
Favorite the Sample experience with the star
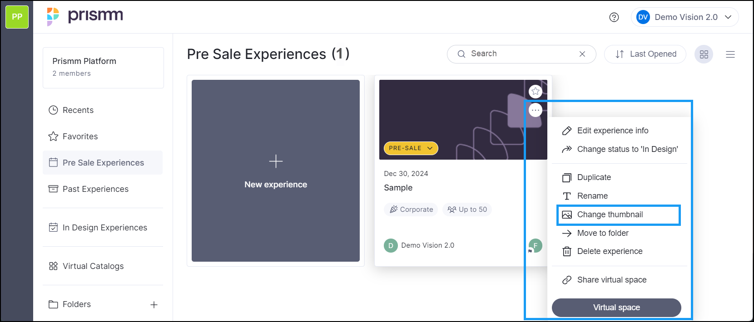click(x=536, y=91)
